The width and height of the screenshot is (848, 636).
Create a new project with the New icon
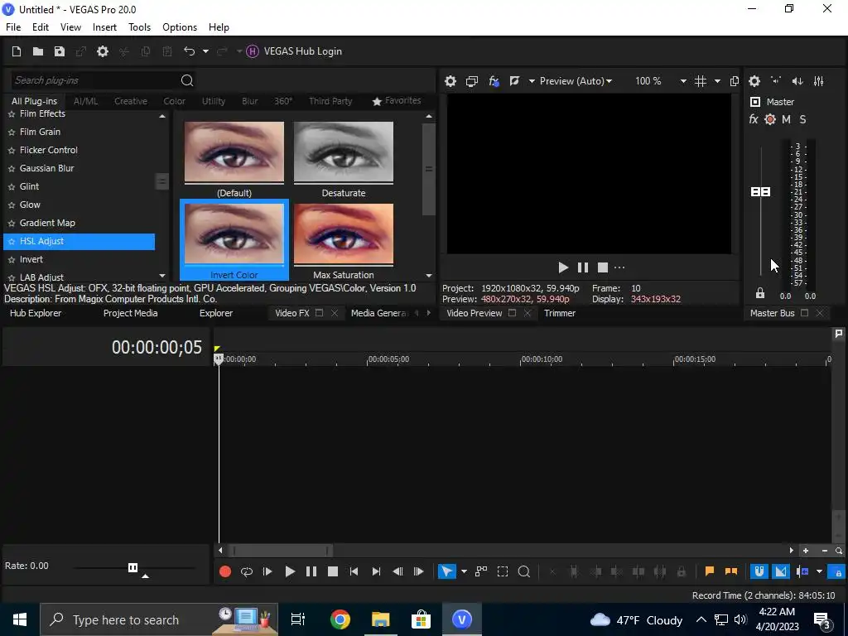pos(17,51)
